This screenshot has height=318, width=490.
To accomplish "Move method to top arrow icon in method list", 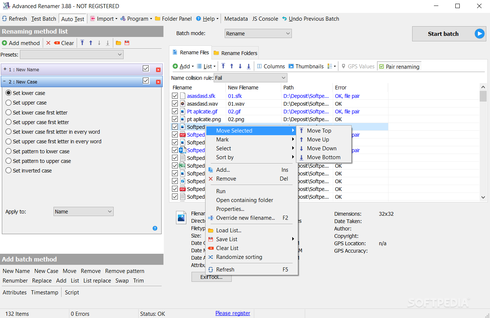I will [x=82, y=43].
